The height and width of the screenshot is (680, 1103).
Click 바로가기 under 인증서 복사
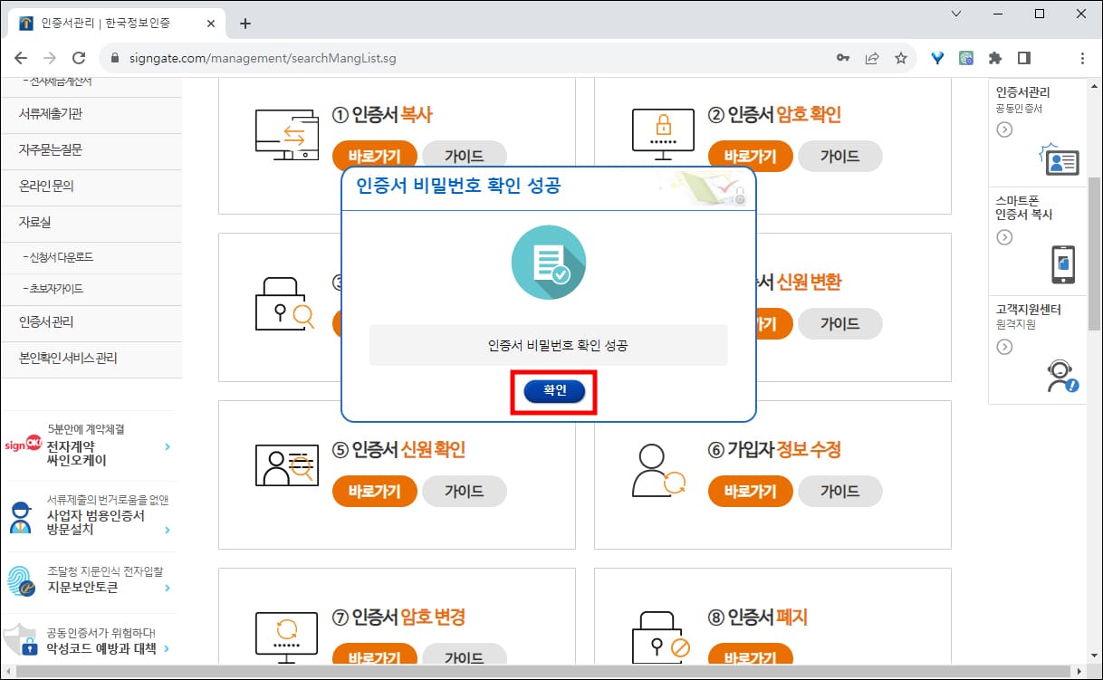pyautogui.click(x=374, y=156)
